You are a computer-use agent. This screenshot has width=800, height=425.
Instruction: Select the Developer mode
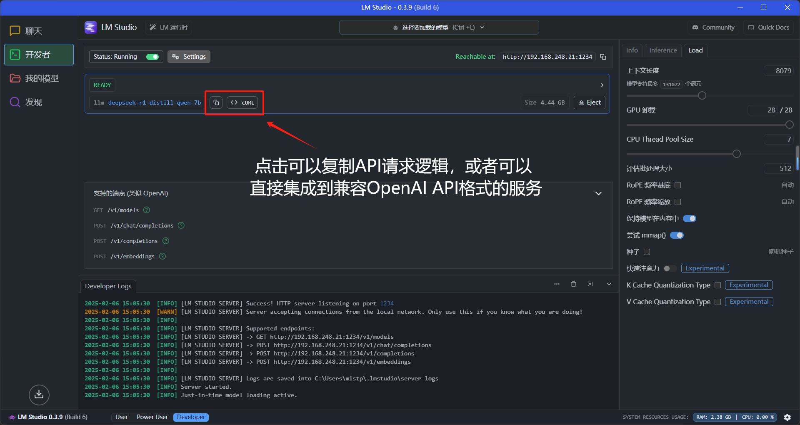click(x=191, y=417)
